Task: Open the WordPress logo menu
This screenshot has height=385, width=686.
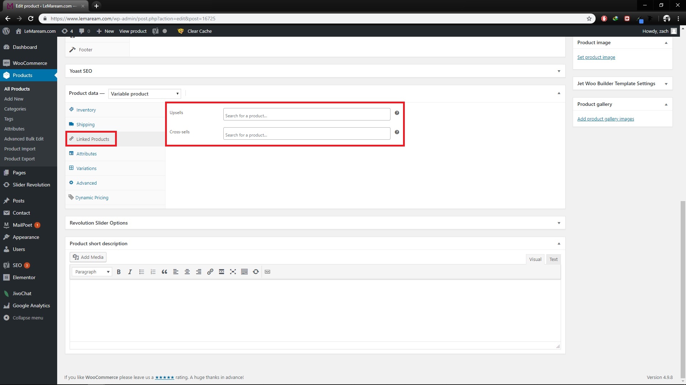Action: (6, 31)
